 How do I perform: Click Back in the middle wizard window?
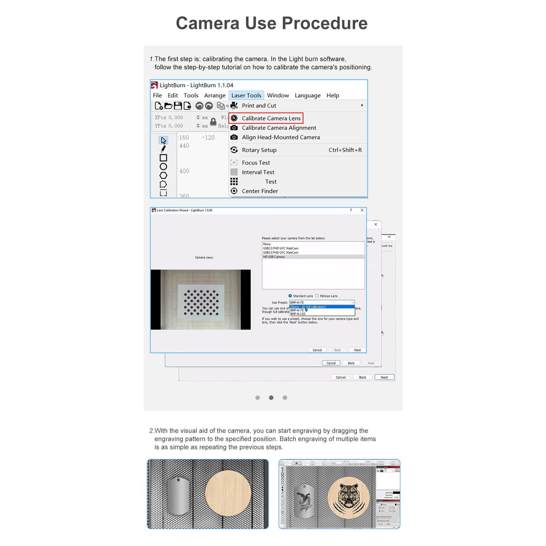tap(351, 363)
